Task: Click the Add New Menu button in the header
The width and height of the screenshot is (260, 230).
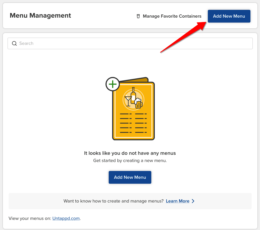Action: tap(229, 16)
